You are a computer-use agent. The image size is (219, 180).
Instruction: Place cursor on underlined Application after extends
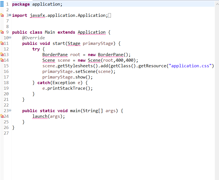point(92,32)
